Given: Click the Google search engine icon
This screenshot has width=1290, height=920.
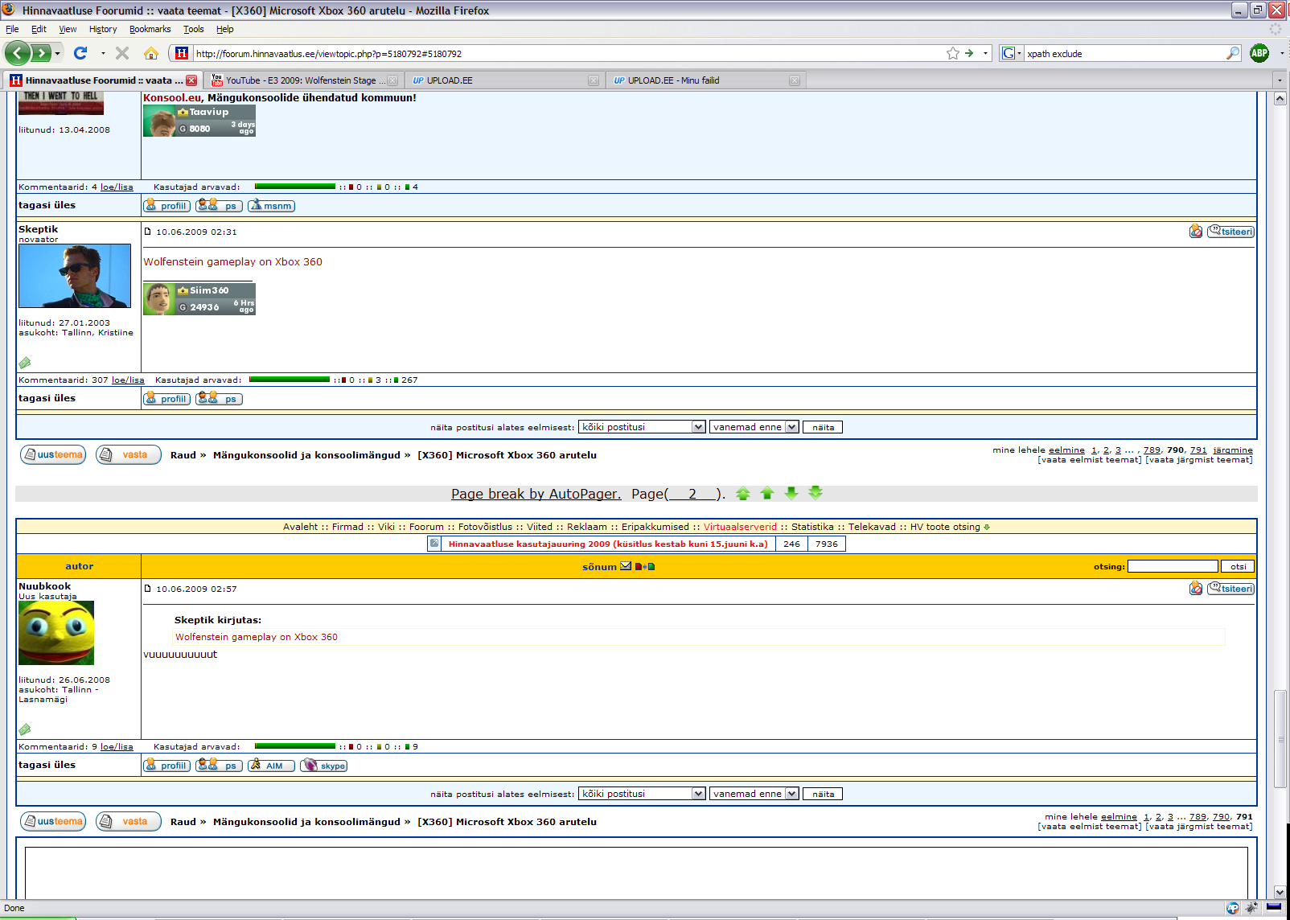Looking at the screenshot, I should [x=1009, y=53].
